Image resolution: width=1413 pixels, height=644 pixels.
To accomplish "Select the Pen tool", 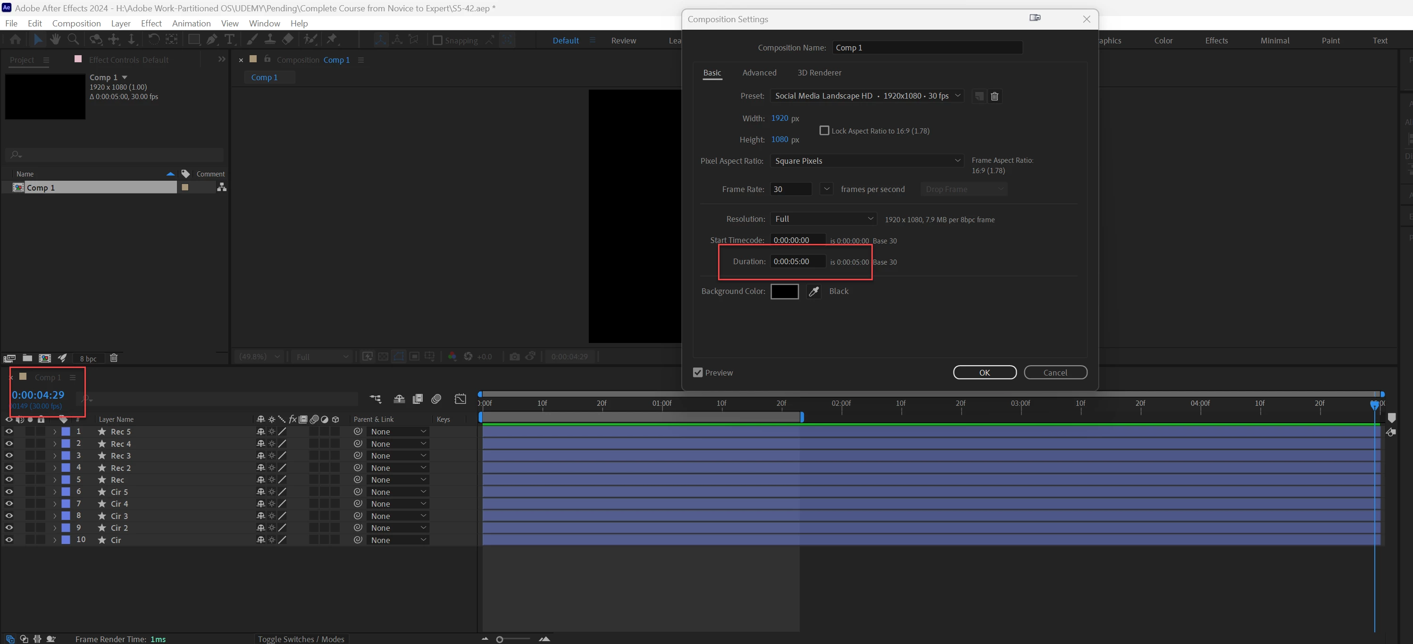I will (x=212, y=40).
